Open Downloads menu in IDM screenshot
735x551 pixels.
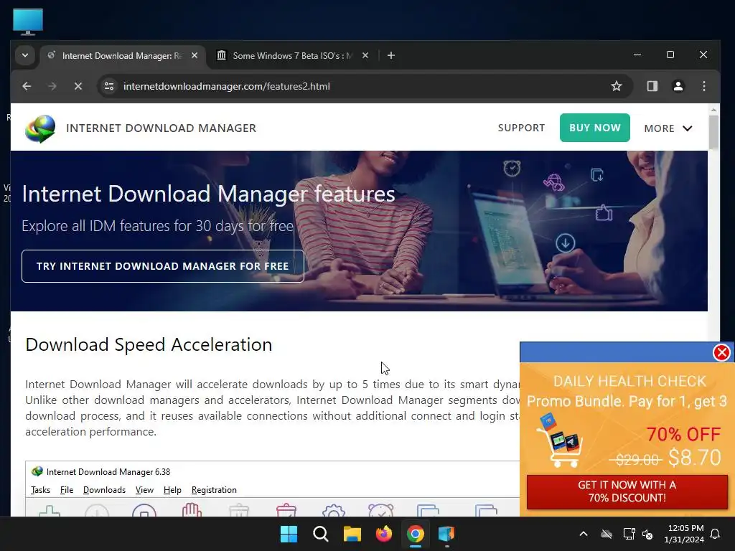(104, 489)
